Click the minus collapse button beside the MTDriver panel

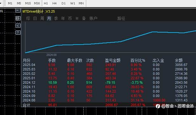pyautogui.click(x=18, y=11)
